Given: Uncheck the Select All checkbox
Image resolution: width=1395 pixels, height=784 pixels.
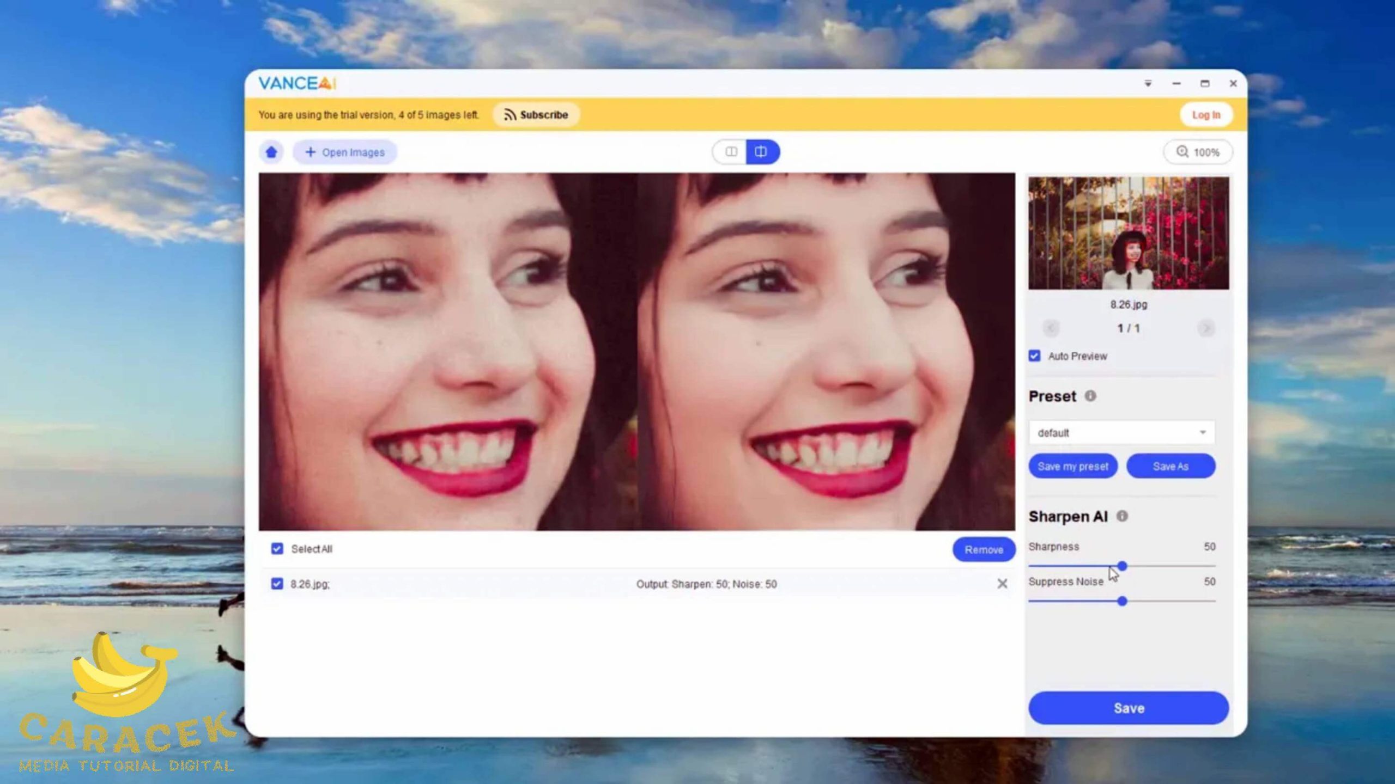Looking at the screenshot, I should click(x=277, y=549).
